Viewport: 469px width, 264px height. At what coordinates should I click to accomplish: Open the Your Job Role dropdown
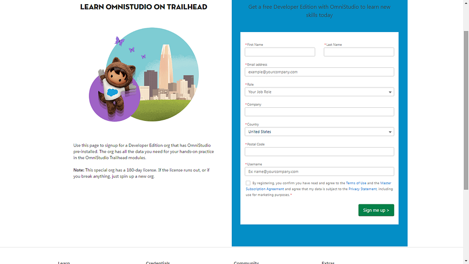(x=319, y=92)
